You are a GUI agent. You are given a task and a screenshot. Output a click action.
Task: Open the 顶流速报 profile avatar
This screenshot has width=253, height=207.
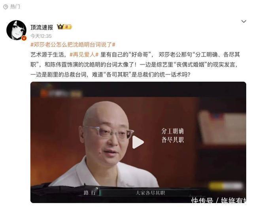(16, 30)
